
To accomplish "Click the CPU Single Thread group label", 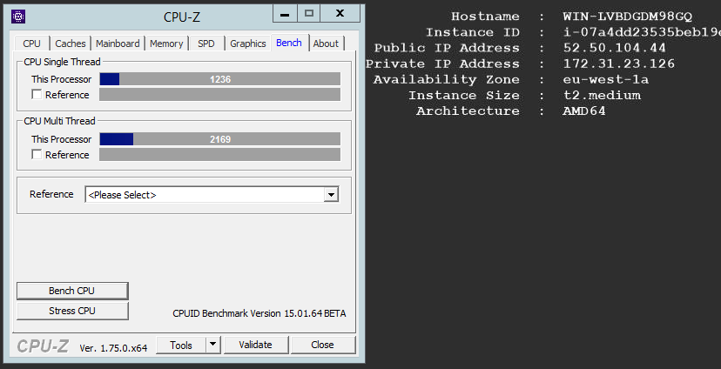I will 62,62.
